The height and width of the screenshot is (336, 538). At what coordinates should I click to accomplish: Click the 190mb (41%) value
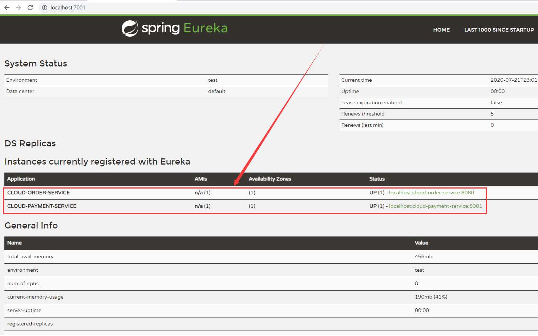pos(431,297)
